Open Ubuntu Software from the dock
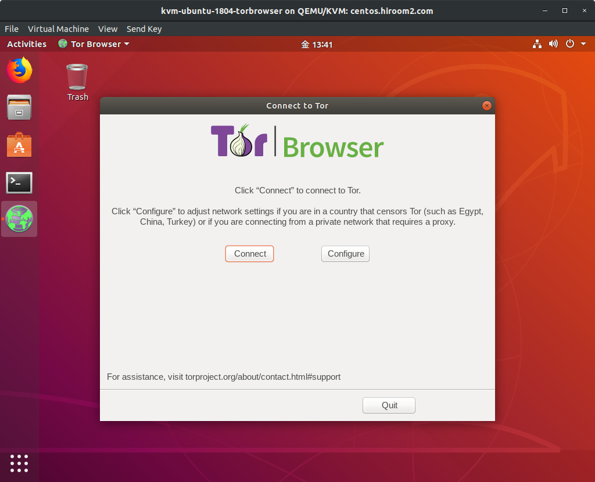This screenshot has width=595, height=482. coord(19,145)
